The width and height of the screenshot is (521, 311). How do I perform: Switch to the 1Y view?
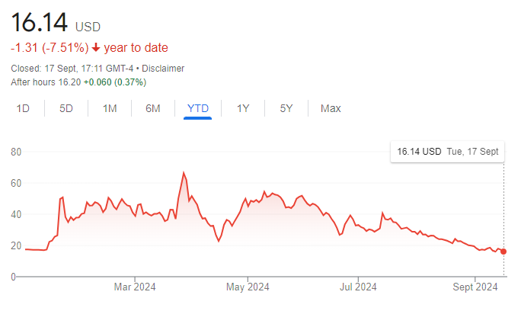(243, 108)
